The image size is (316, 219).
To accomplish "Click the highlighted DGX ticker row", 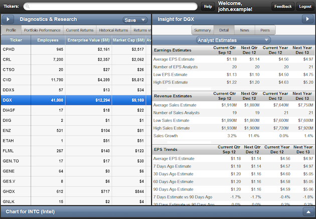I will click(x=76, y=100).
